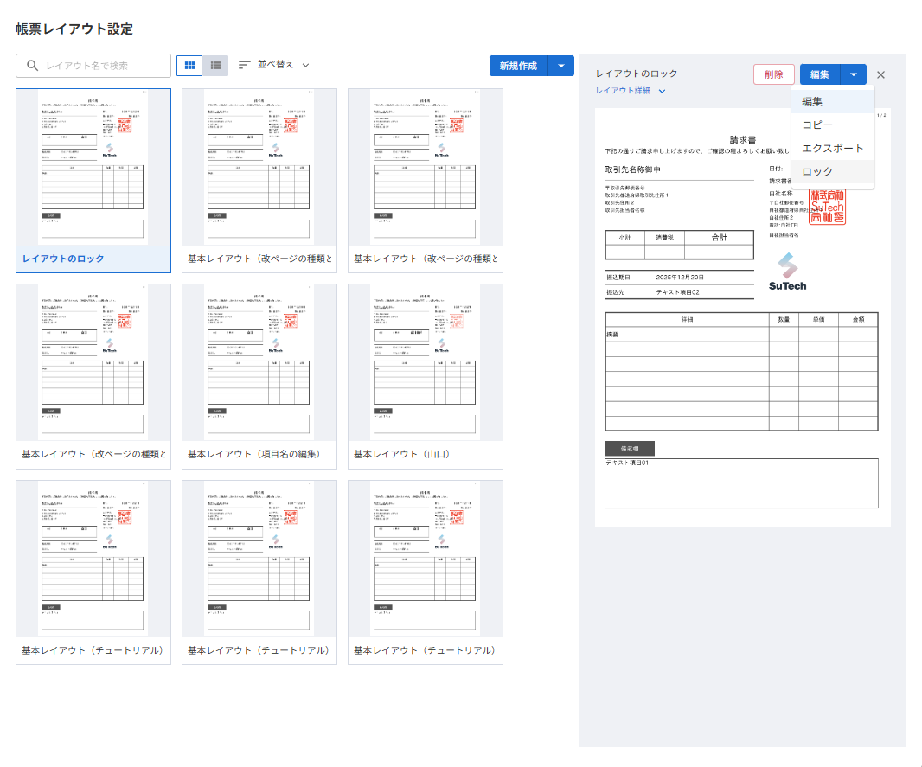Open the 基本レイアウト（山口） thumbnail
This screenshot has width=922, height=767.
coord(425,364)
